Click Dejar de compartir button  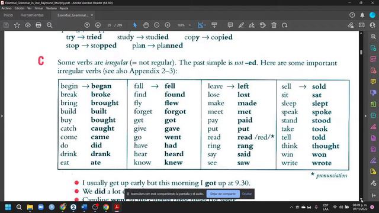point(223,193)
